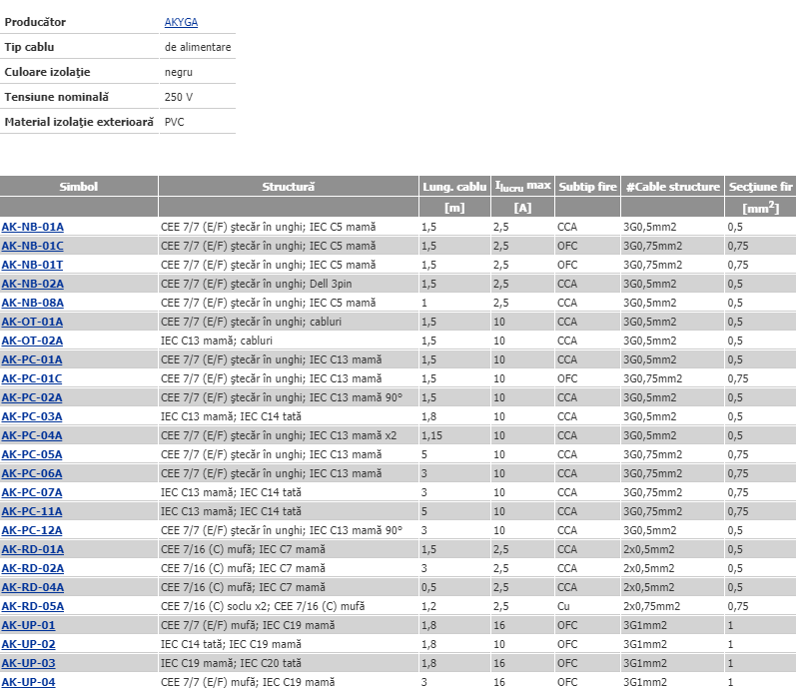Click the '[A]' unit header cell
This screenshot has width=796, height=690.
coord(522,207)
